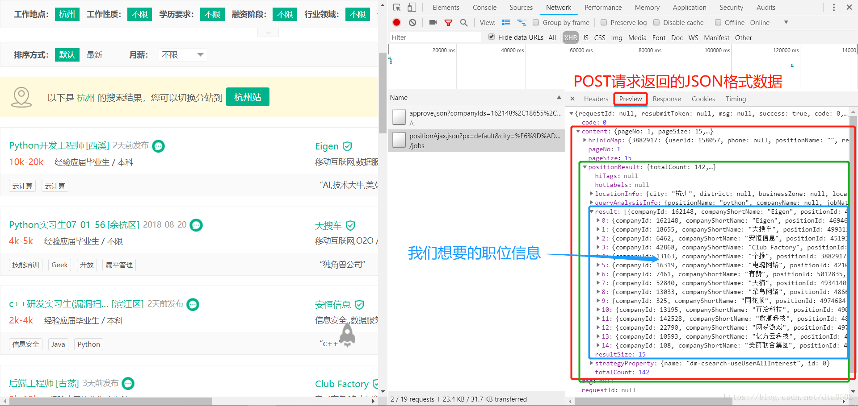
Task: Click chat icon beside c++研发实习生 job
Action: 193,304
